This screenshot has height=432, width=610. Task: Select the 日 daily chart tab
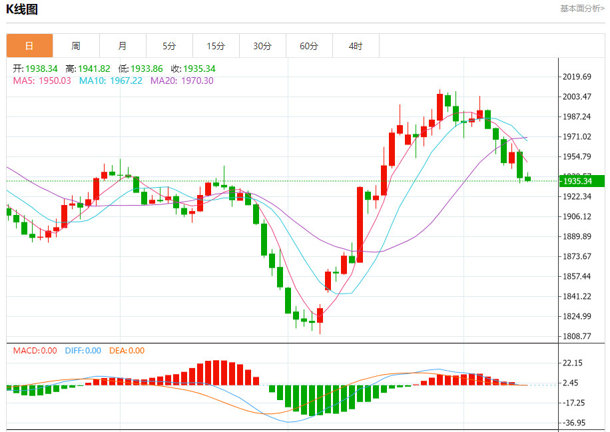pyautogui.click(x=29, y=46)
